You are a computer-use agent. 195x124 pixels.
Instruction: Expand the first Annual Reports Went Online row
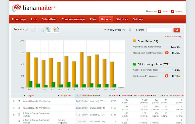[x=14, y=101]
